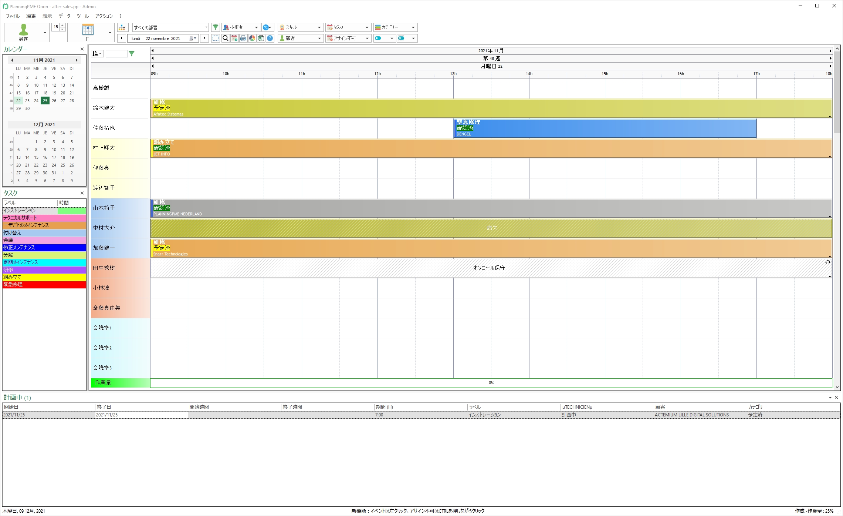
Task: Click ACTEMIUM LILLE DIGITAL SOLUTIONS table cell
Action: coord(691,415)
